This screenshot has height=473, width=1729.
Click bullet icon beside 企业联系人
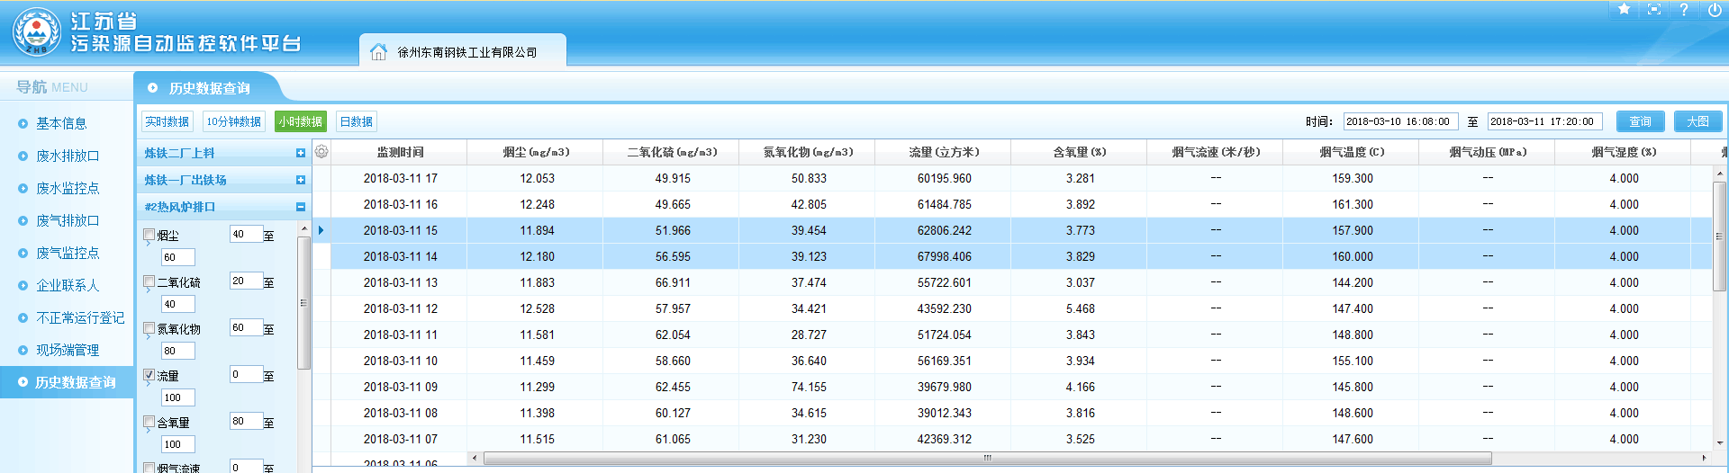tap(23, 286)
